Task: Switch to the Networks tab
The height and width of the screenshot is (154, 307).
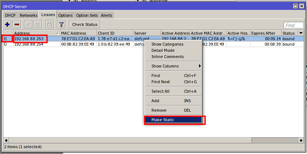Action: pos(29,15)
